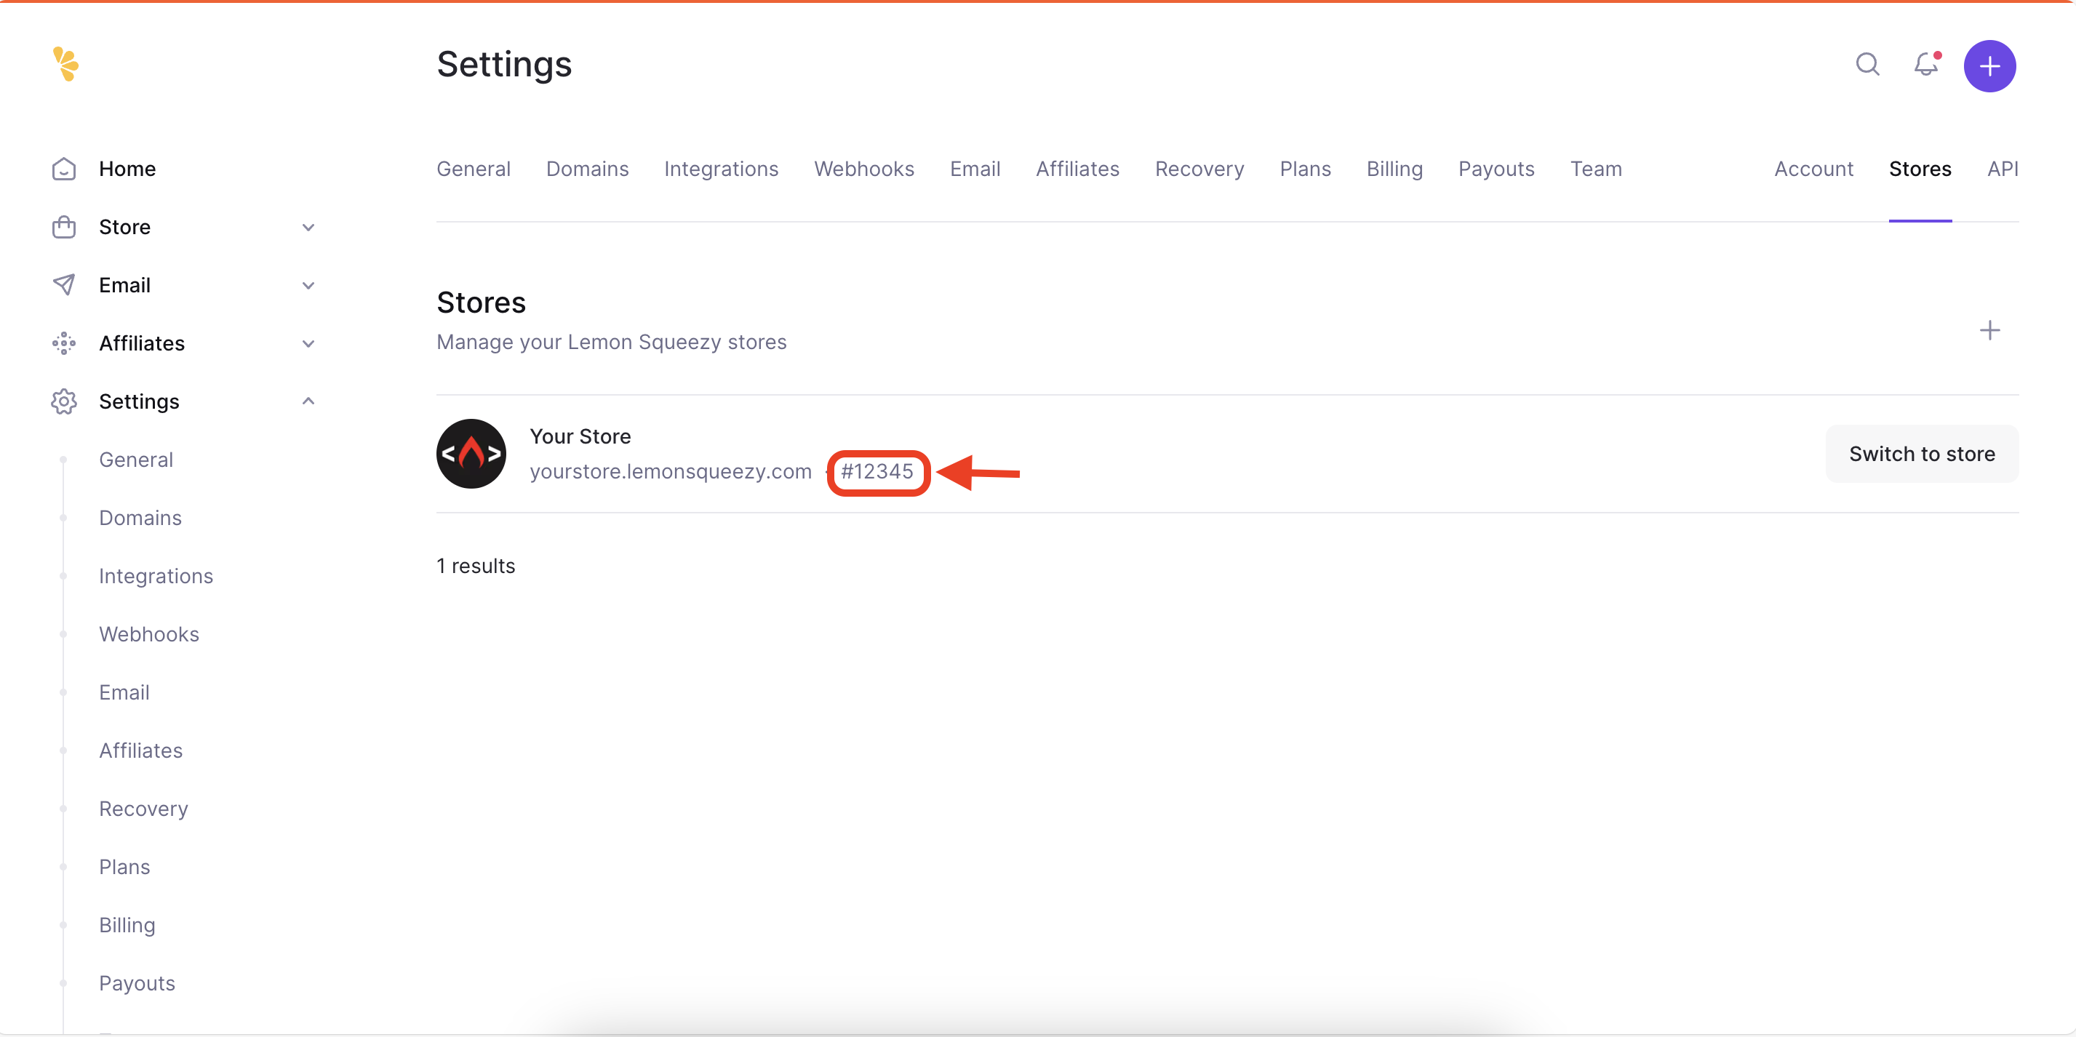Select the Stores tab in settings
The height and width of the screenshot is (1037, 2076).
[x=1921, y=168]
